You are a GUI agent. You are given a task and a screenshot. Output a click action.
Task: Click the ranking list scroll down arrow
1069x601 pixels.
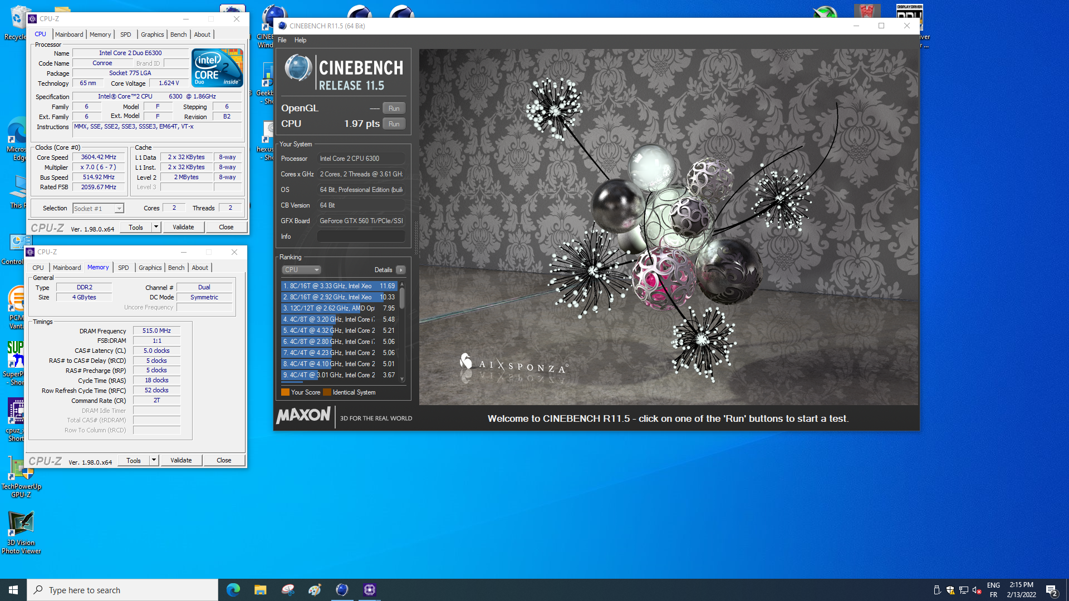click(x=402, y=379)
